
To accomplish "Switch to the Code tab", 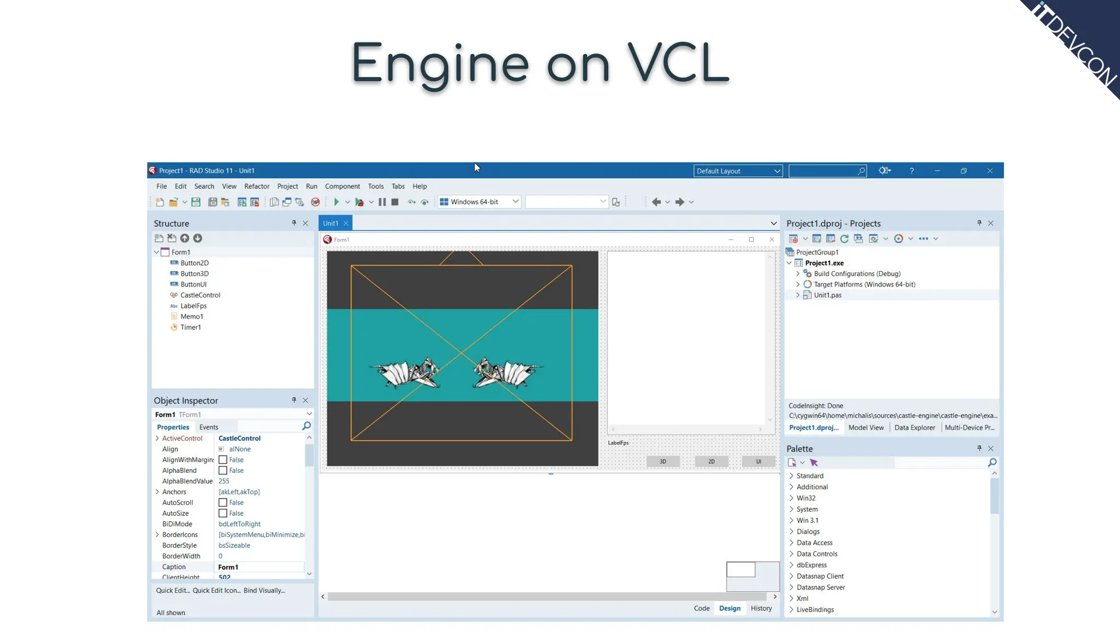I will point(702,608).
